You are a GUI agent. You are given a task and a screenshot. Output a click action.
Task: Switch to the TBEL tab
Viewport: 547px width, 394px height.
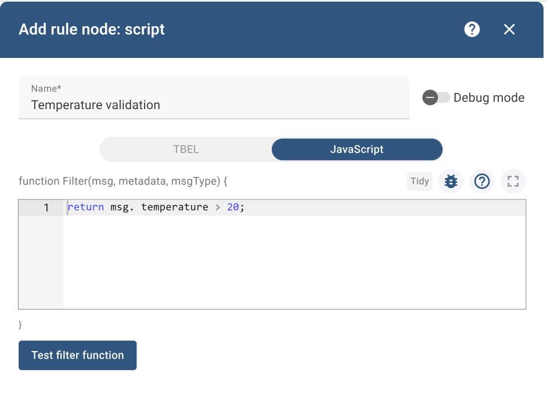(x=186, y=149)
